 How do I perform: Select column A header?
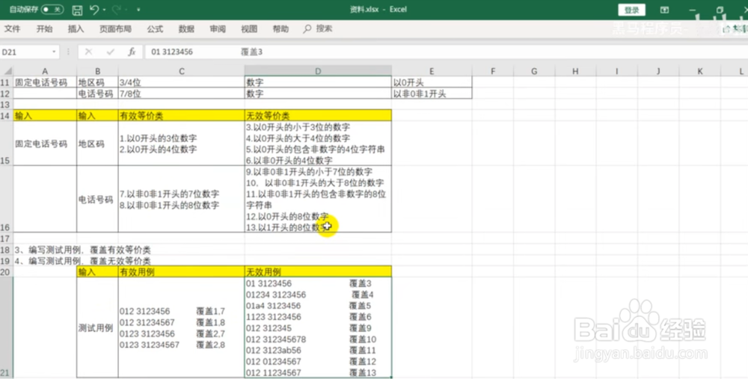(x=45, y=71)
